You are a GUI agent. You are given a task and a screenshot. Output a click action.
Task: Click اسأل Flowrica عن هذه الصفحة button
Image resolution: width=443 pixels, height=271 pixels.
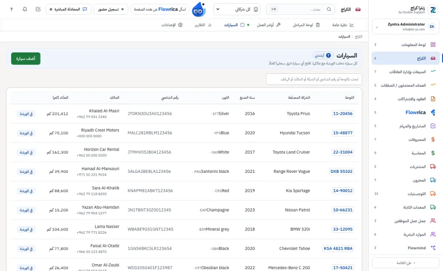[160, 9]
